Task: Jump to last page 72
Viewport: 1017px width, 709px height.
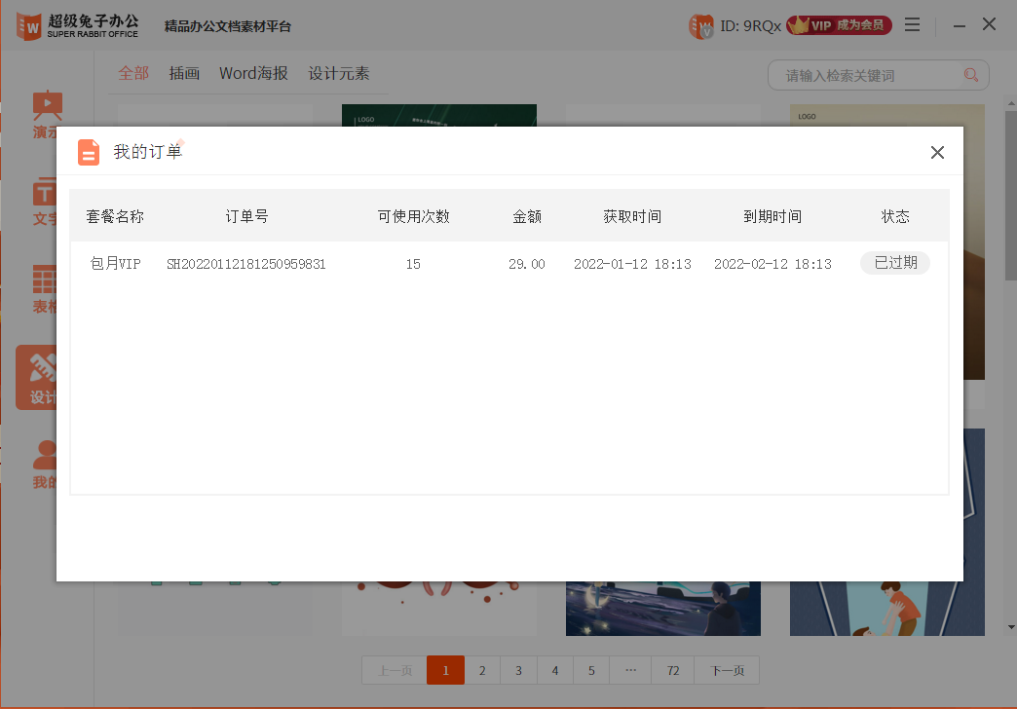Action: pos(672,670)
